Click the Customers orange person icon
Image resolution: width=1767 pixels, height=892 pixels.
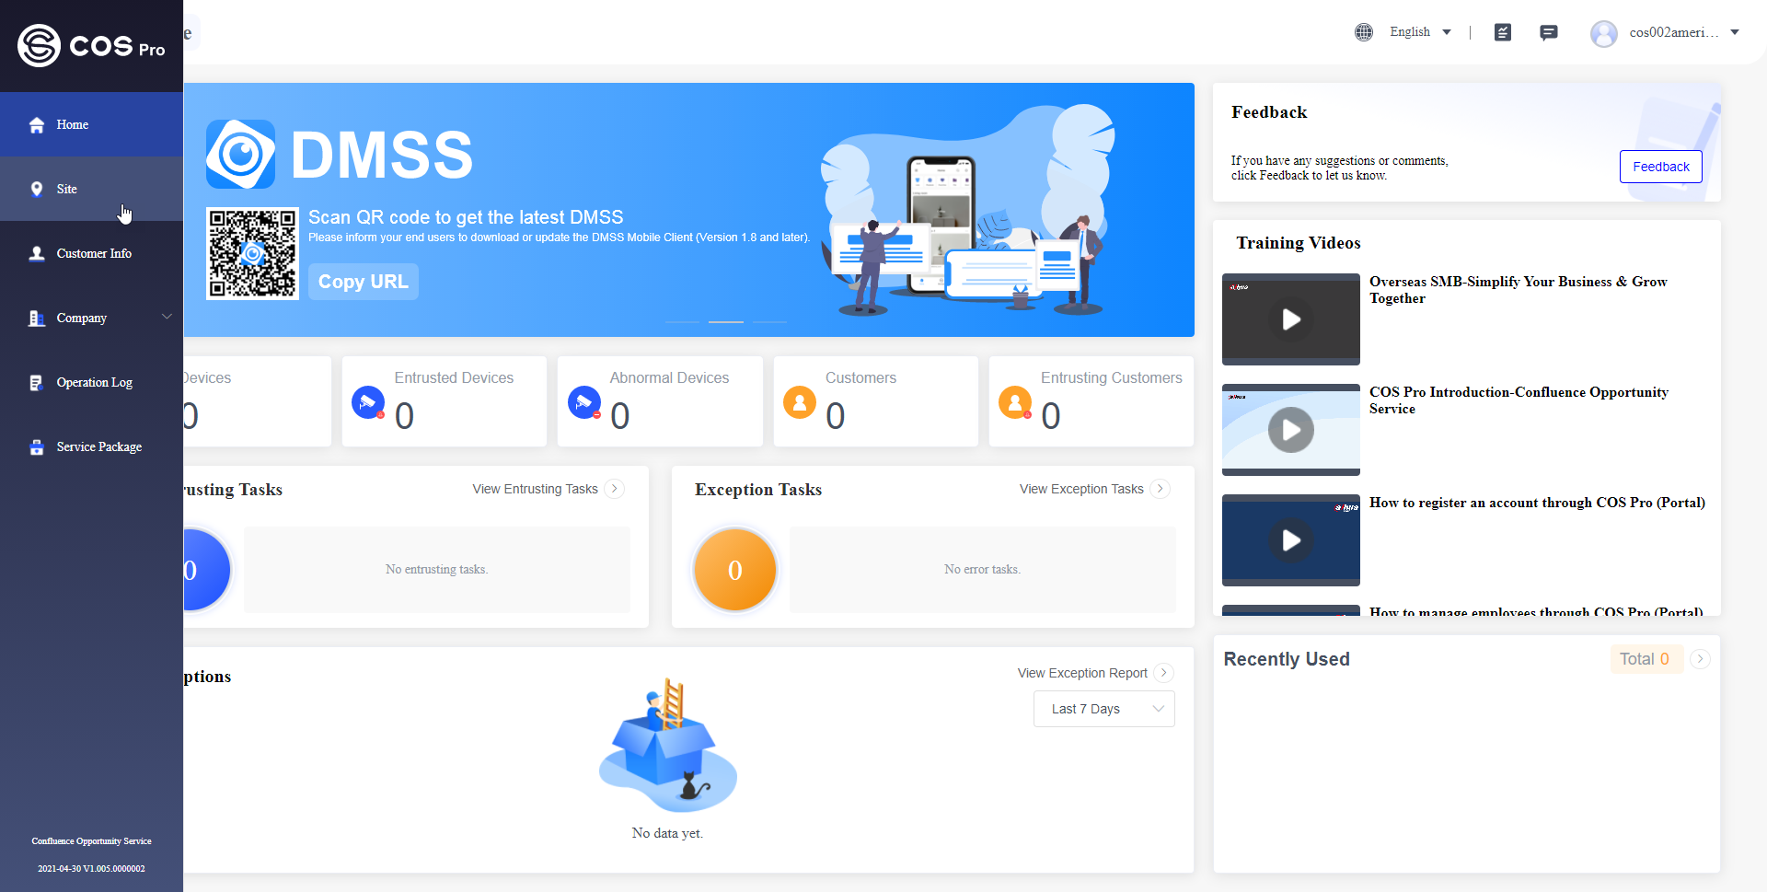tap(800, 402)
